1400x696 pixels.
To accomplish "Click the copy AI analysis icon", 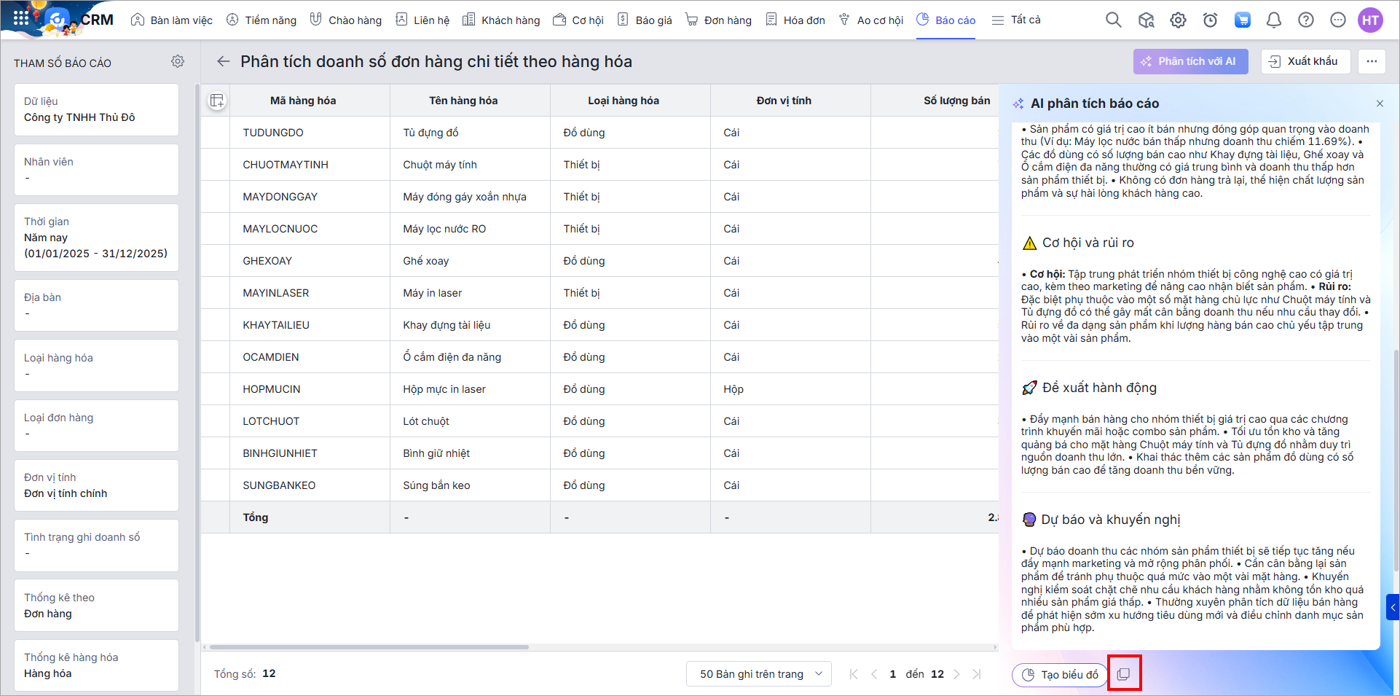I will tap(1123, 674).
